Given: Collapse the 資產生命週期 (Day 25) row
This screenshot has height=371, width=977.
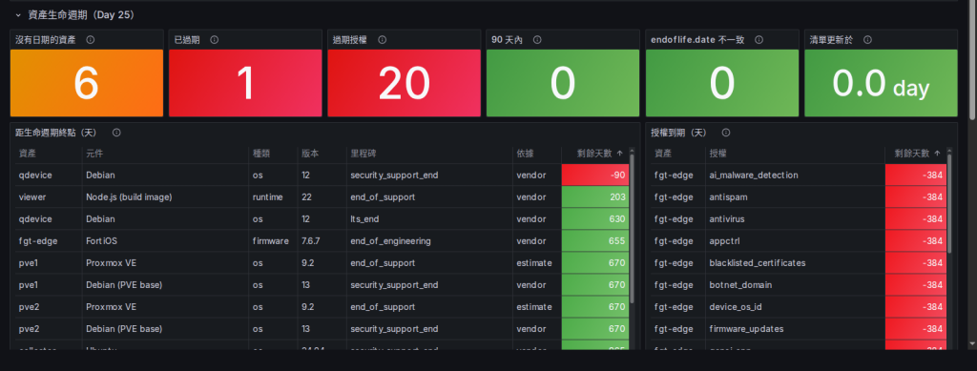Looking at the screenshot, I should click(18, 14).
